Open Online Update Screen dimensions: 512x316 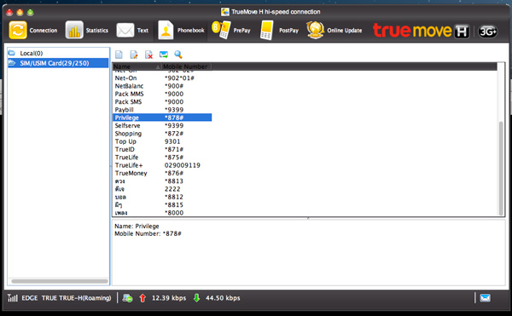point(335,30)
